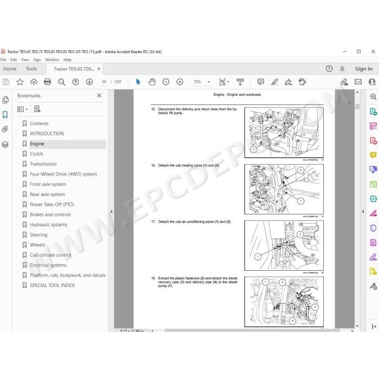Open Contents bookmark
The width and height of the screenshot is (379, 379).
point(39,123)
